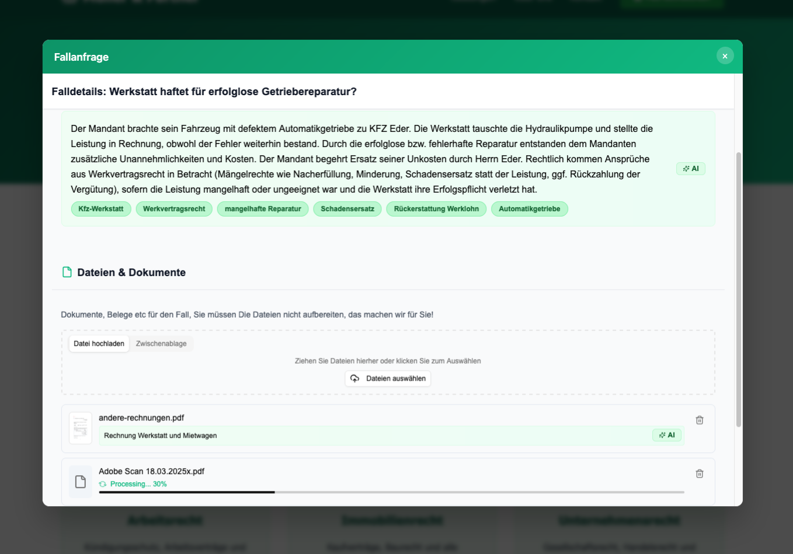Click the Rückerstattung Werklohn tag
The height and width of the screenshot is (554, 793).
point(436,208)
